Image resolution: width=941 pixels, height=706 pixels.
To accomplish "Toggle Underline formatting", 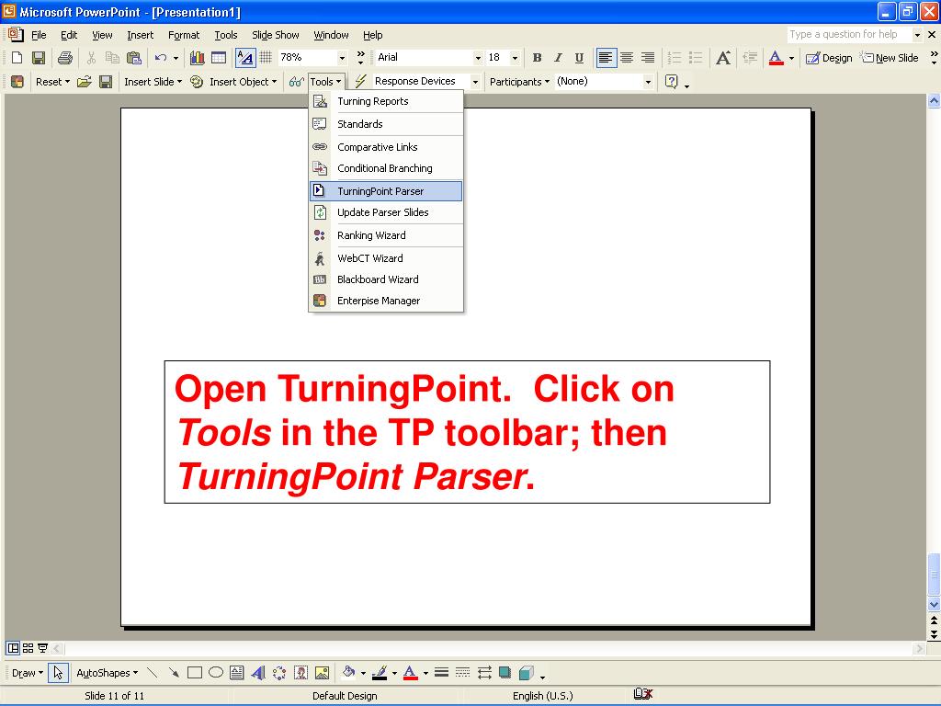I will [579, 58].
